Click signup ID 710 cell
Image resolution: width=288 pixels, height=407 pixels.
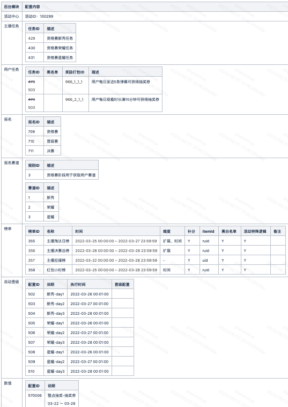(x=34, y=141)
